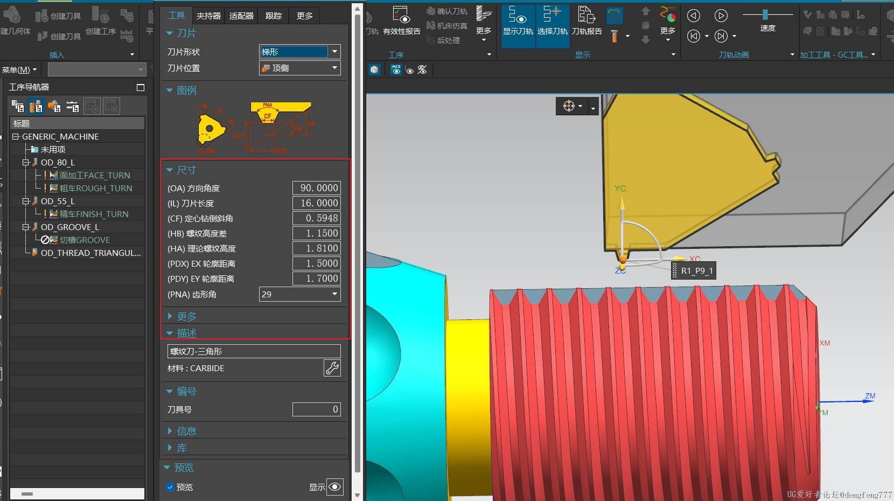Click the 刀具号 tool number field
This screenshot has height=501, width=894.
316,409
